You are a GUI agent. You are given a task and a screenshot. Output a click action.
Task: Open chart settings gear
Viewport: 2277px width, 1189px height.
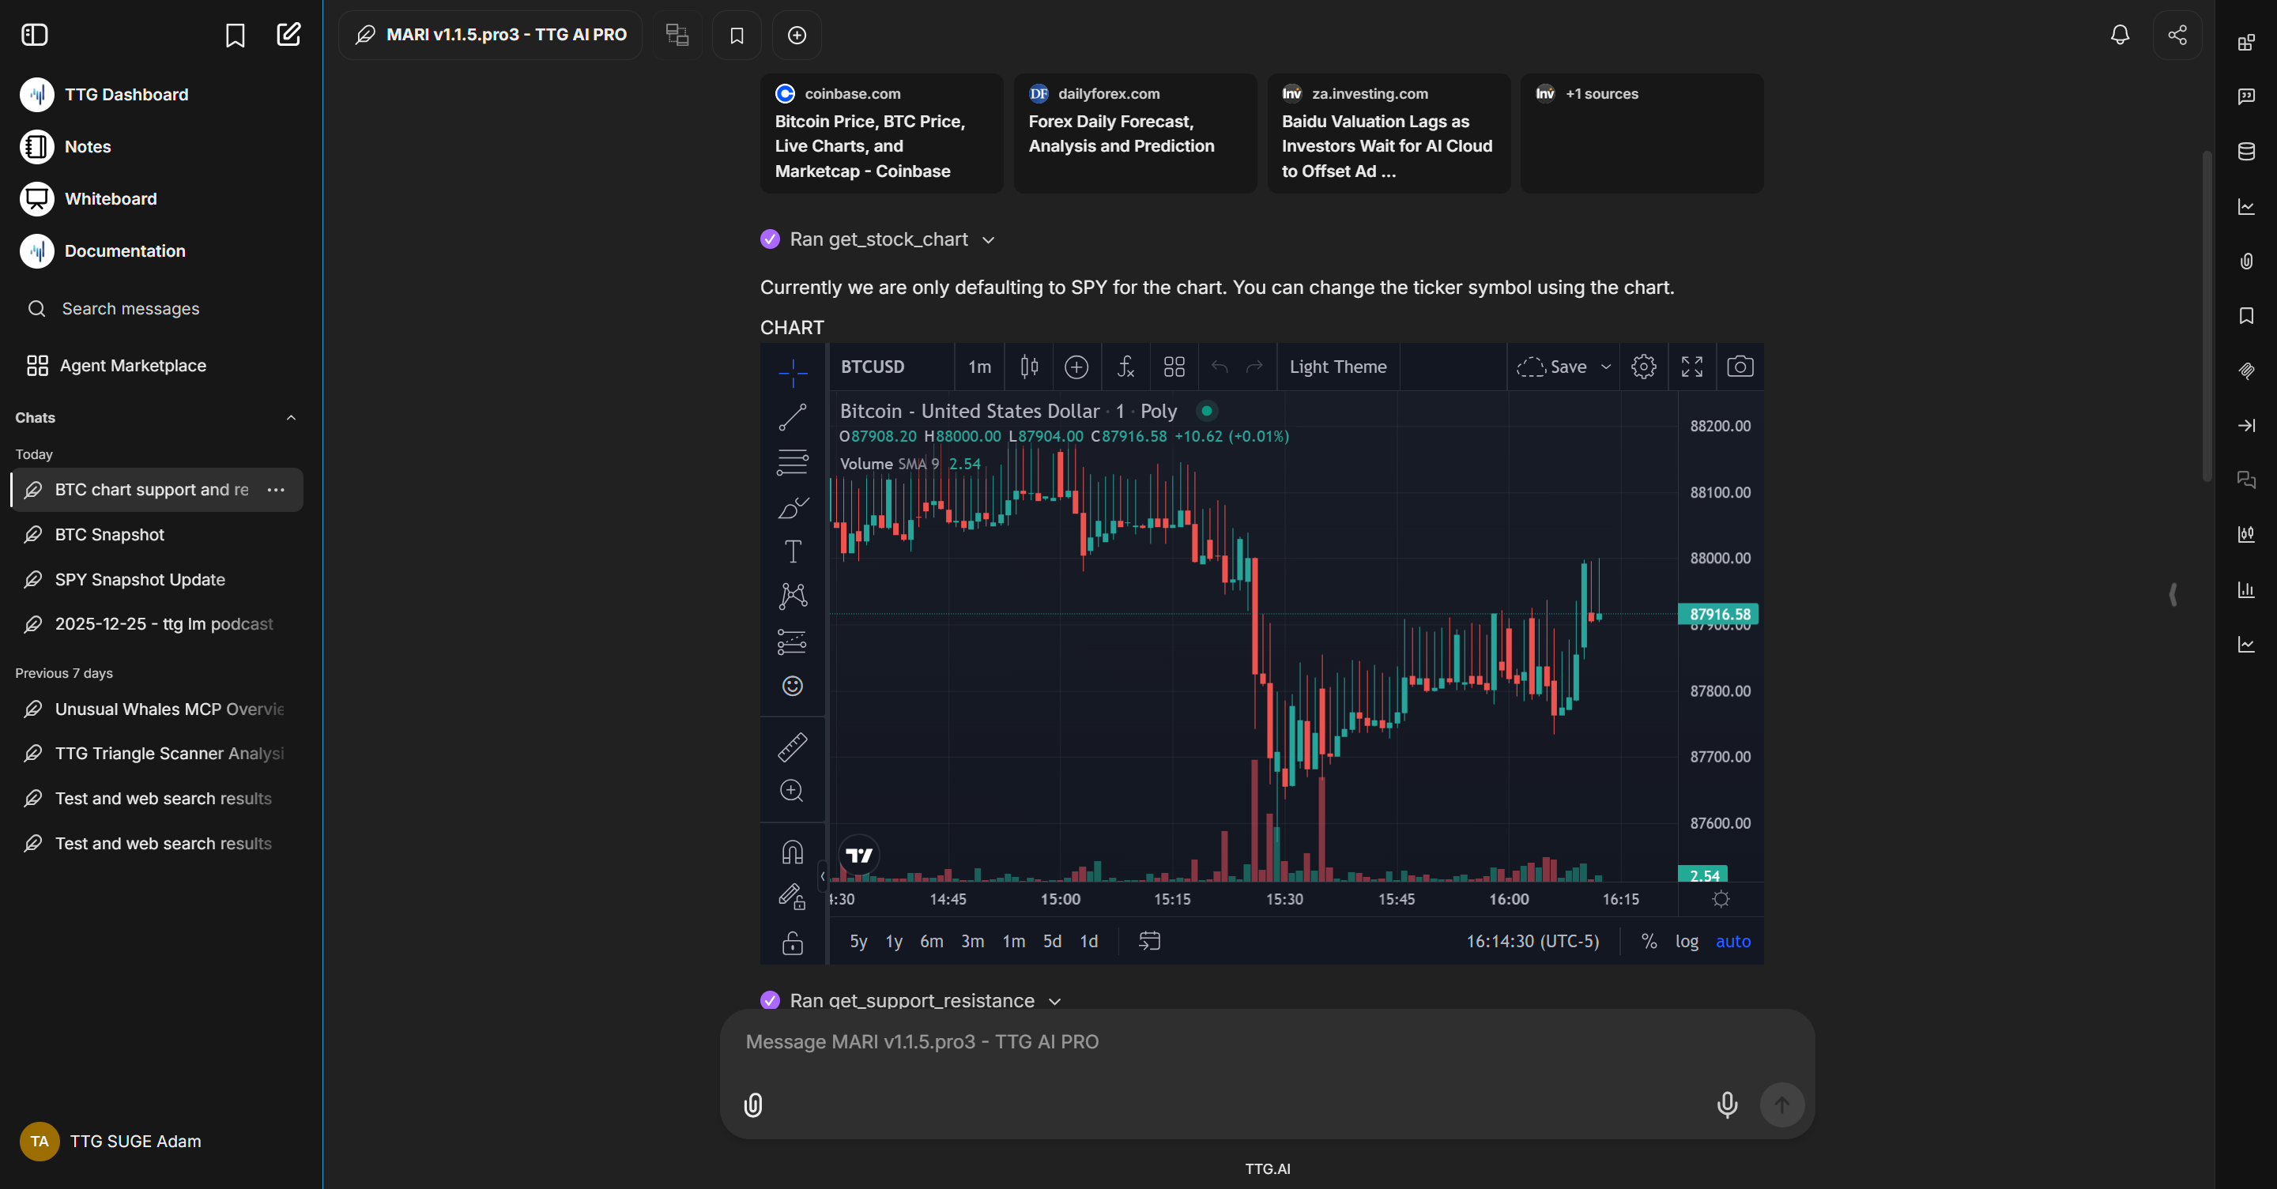click(x=1643, y=367)
